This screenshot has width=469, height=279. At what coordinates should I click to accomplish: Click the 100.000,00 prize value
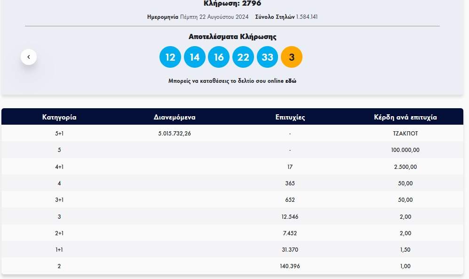(405, 150)
